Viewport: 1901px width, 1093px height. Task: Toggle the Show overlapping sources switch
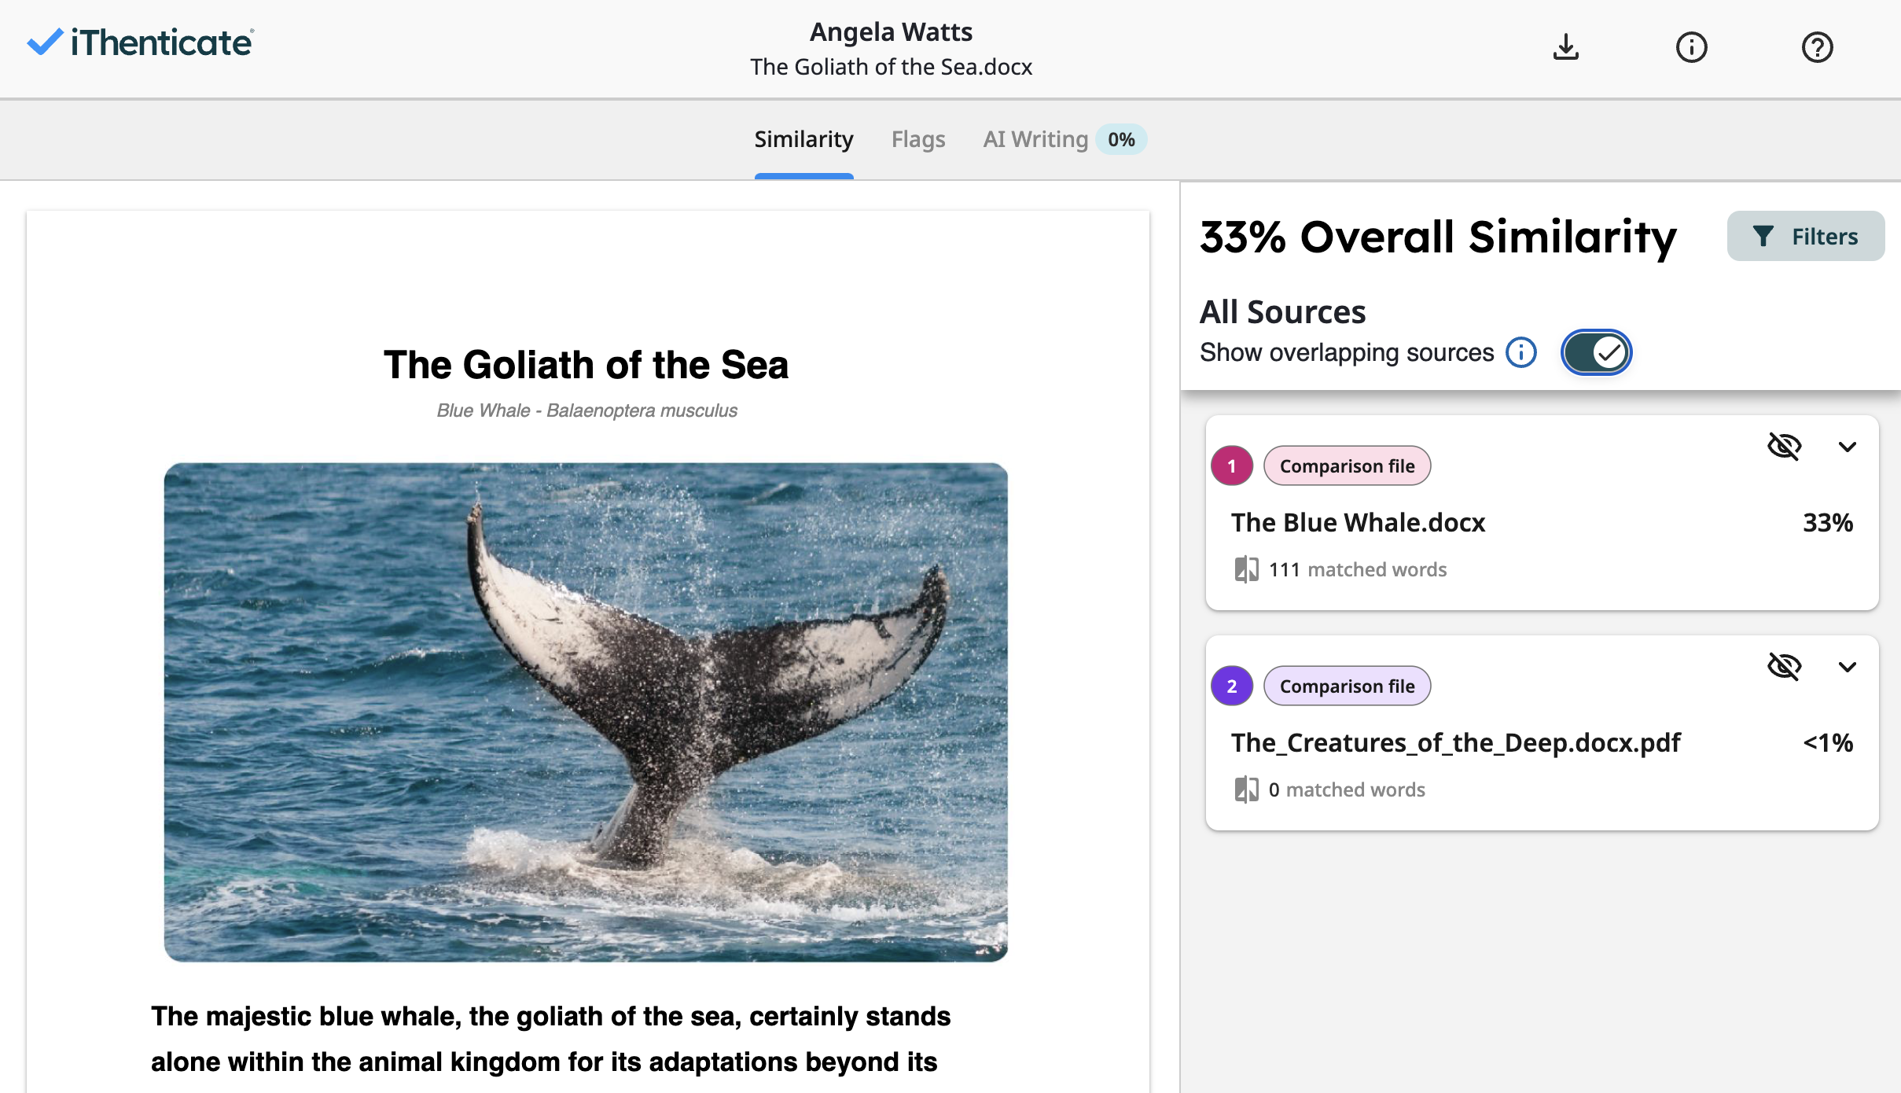tap(1596, 352)
